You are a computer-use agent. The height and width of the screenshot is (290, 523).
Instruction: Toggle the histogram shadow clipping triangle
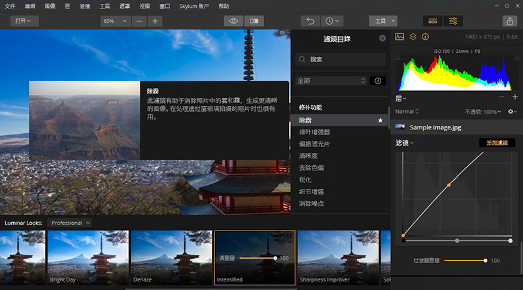398,58
